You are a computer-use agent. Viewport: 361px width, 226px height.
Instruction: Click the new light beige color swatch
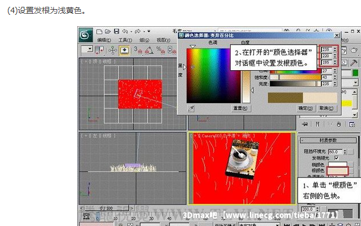[x=320, y=98]
